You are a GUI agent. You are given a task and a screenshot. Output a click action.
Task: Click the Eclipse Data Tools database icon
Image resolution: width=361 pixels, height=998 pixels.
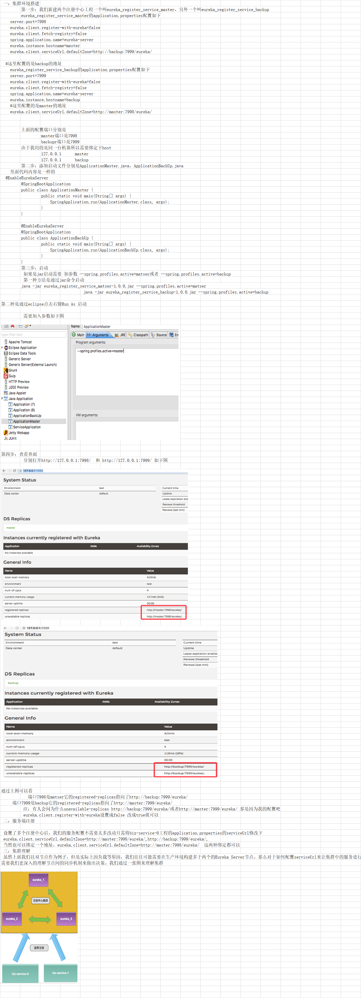tap(6, 353)
